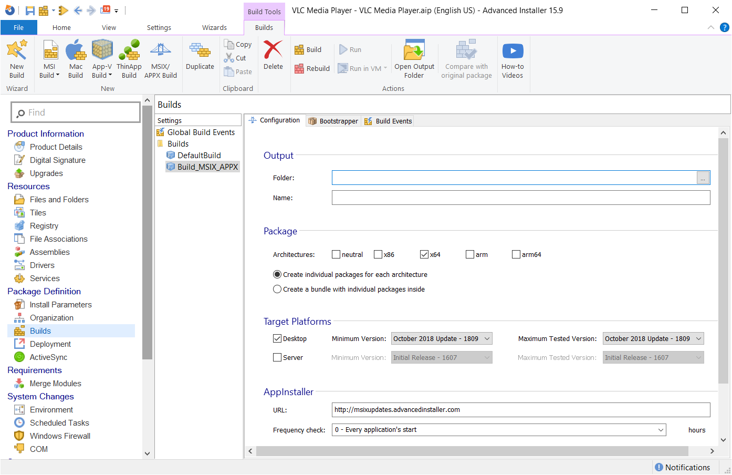Open Scheduled Tasks page

click(59, 423)
